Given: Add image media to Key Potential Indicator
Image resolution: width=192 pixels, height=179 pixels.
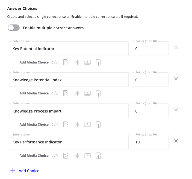Looking at the screenshot, I should coord(66,62).
